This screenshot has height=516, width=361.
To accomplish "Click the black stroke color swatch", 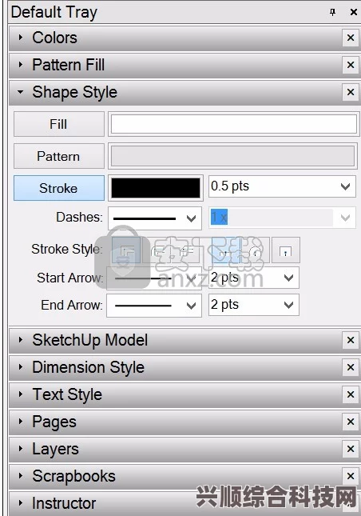I will click(x=156, y=188).
